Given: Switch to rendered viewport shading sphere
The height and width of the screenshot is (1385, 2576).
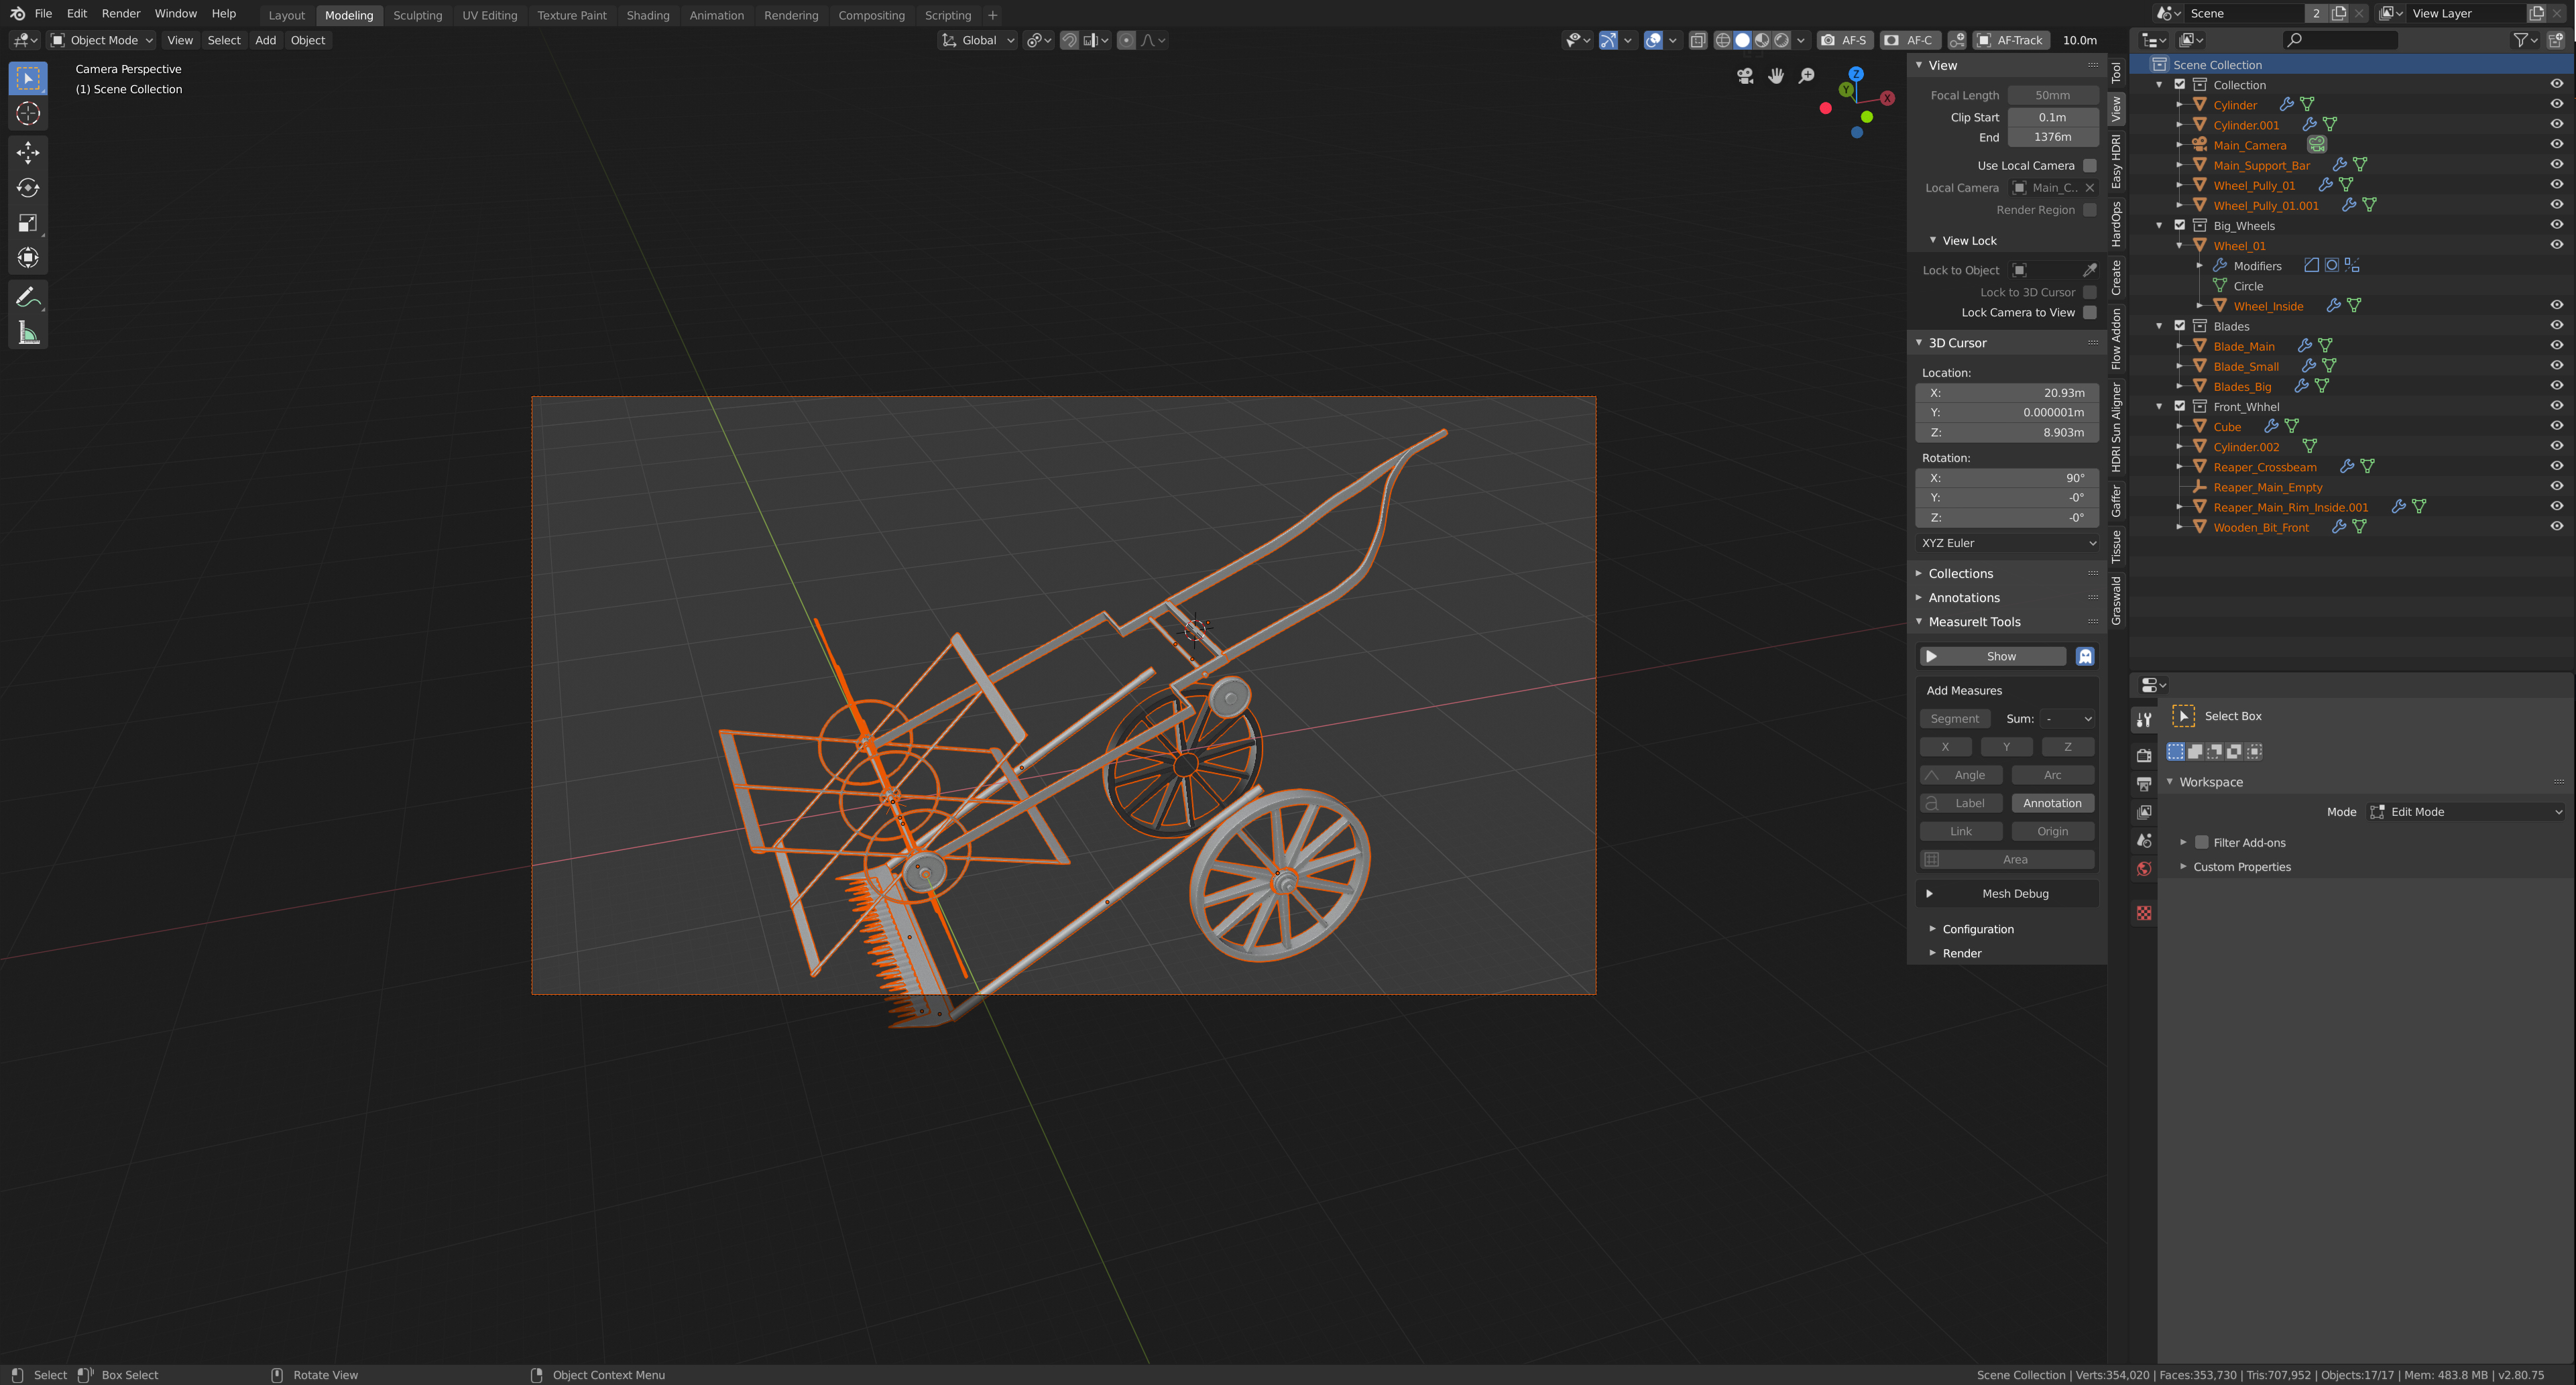Looking at the screenshot, I should [1781, 40].
